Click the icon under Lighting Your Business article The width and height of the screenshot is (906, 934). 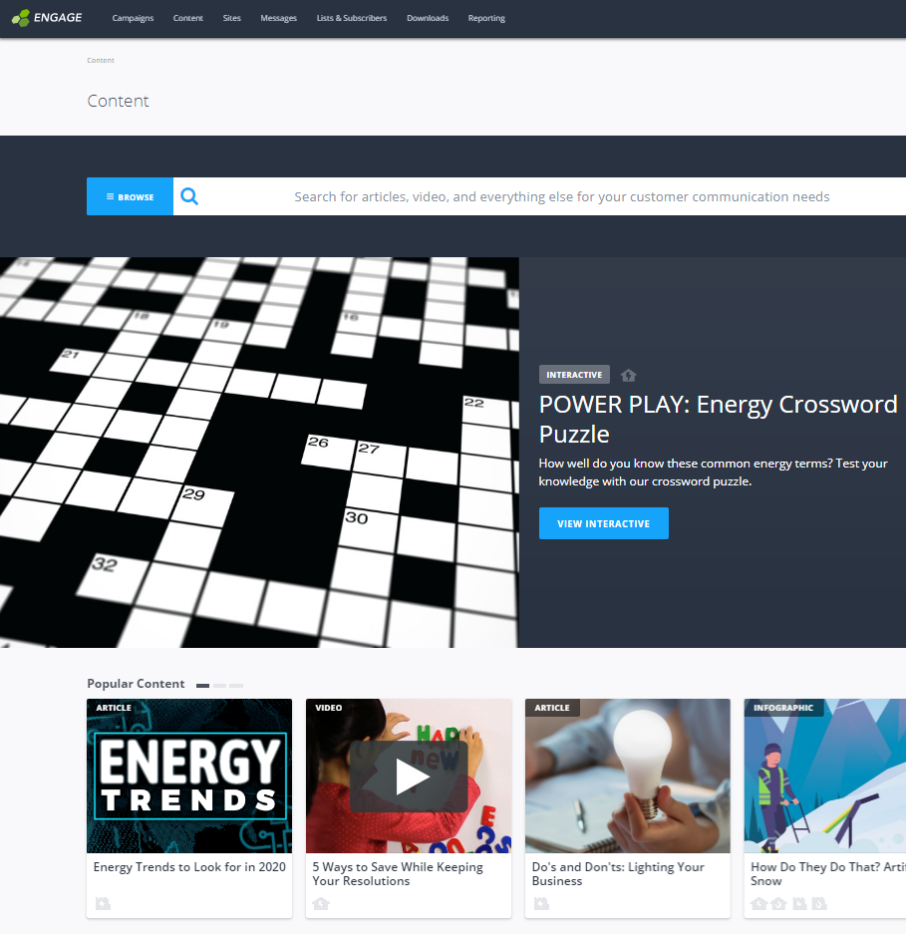[540, 903]
